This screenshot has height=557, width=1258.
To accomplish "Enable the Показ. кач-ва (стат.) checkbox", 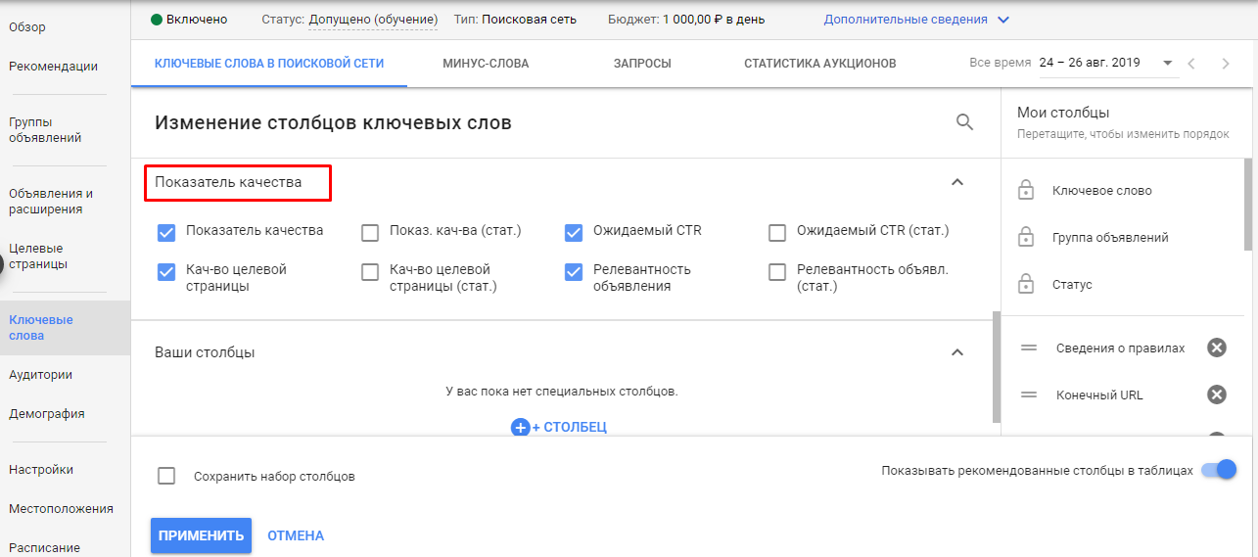I will pyautogui.click(x=370, y=232).
